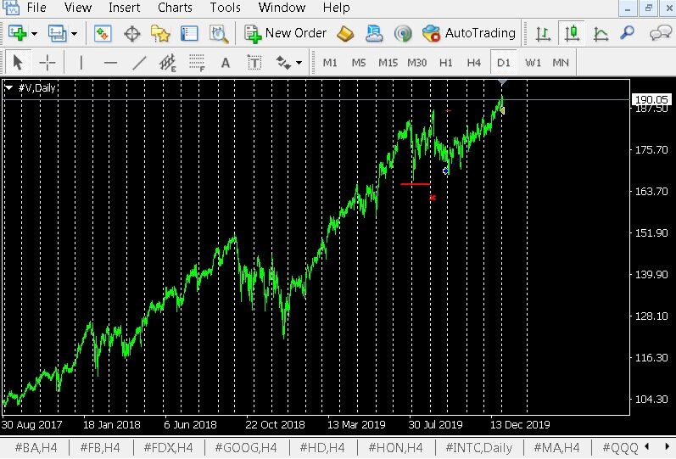Open the File menu
This screenshot has height=459, width=676.
point(36,8)
